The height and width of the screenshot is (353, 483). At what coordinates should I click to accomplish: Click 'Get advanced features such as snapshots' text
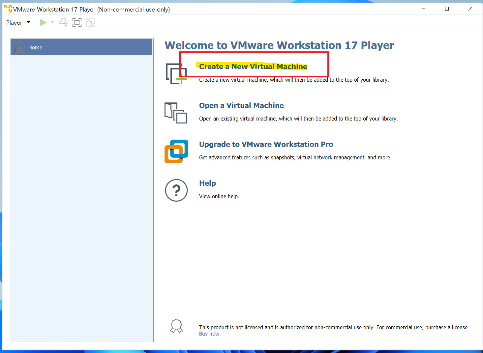(x=295, y=157)
